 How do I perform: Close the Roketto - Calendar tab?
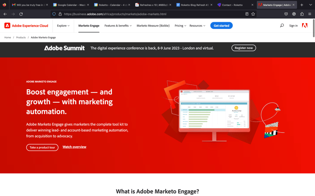tap(129, 5)
